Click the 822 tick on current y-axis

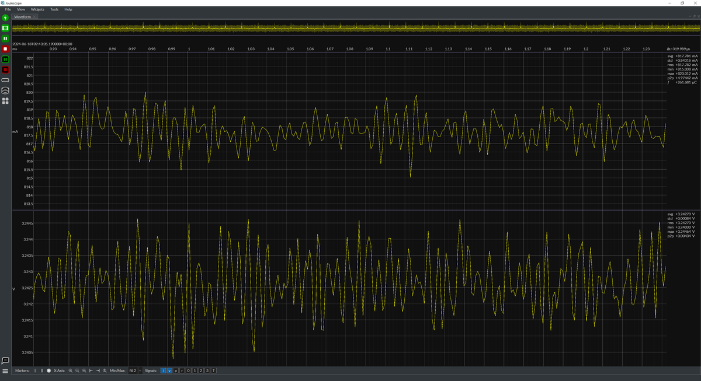pyautogui.click(x=29, y=58)
